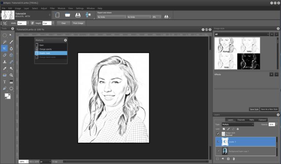Select the Elliptical selection tool
281x164 pixels.
pyautogui.click(x=4, y=35)
